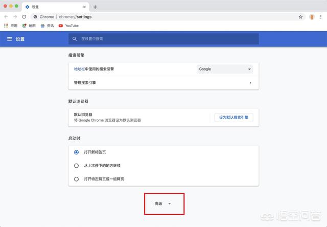This screenshot has width=327, height=227.
Task: Click the forward navigation arrow
Action: point(15,17)
